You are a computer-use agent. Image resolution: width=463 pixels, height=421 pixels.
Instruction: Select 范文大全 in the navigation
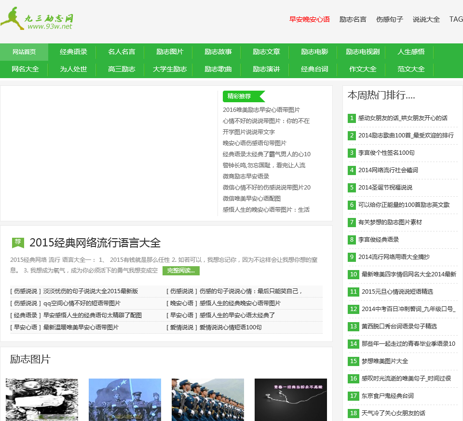[x=411, y=69]
